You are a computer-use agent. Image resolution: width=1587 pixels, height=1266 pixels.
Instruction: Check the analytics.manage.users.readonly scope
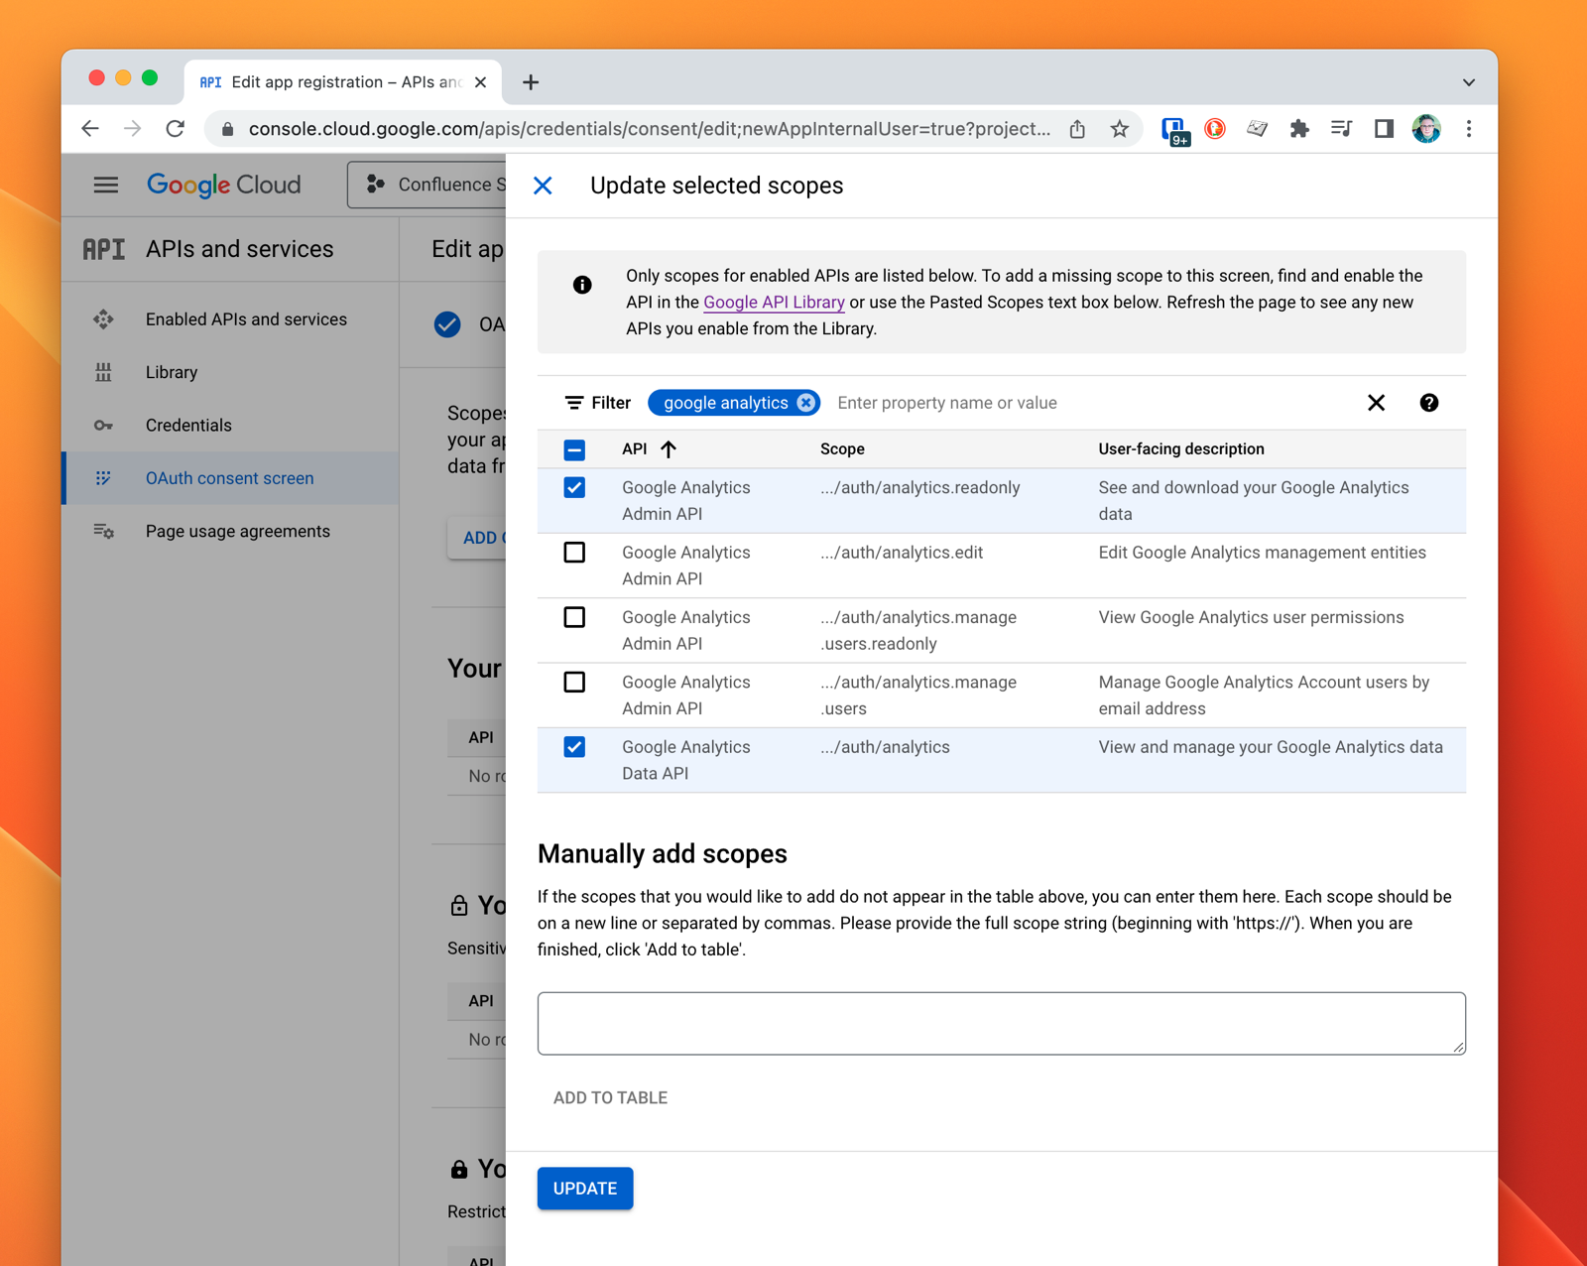pos(574,617)
